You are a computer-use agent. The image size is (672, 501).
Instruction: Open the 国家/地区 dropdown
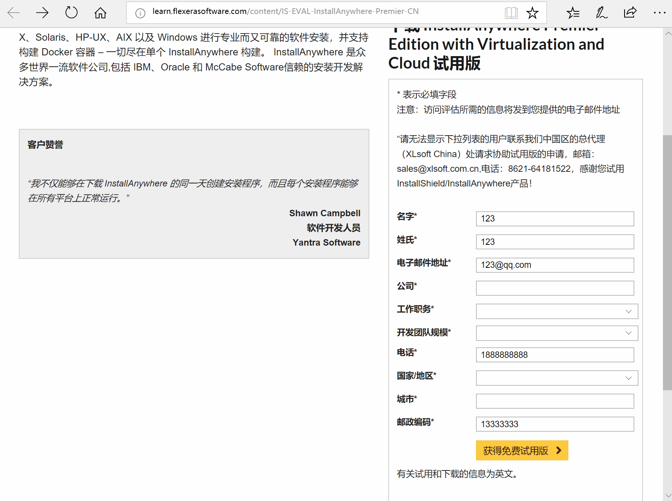pos(557,378)
